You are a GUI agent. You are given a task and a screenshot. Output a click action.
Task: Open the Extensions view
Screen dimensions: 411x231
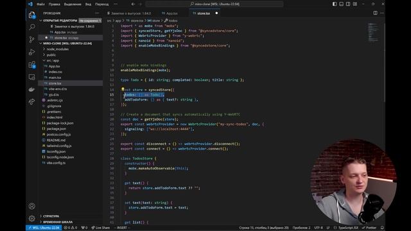coord(31,65)
